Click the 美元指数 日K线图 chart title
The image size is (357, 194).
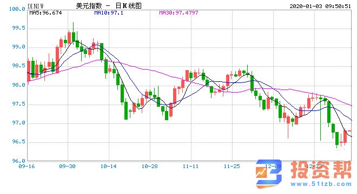109,6
